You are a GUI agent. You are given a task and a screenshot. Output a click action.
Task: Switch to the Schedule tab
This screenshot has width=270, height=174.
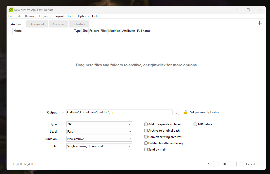pyautogui.click(x=79, y=24)
